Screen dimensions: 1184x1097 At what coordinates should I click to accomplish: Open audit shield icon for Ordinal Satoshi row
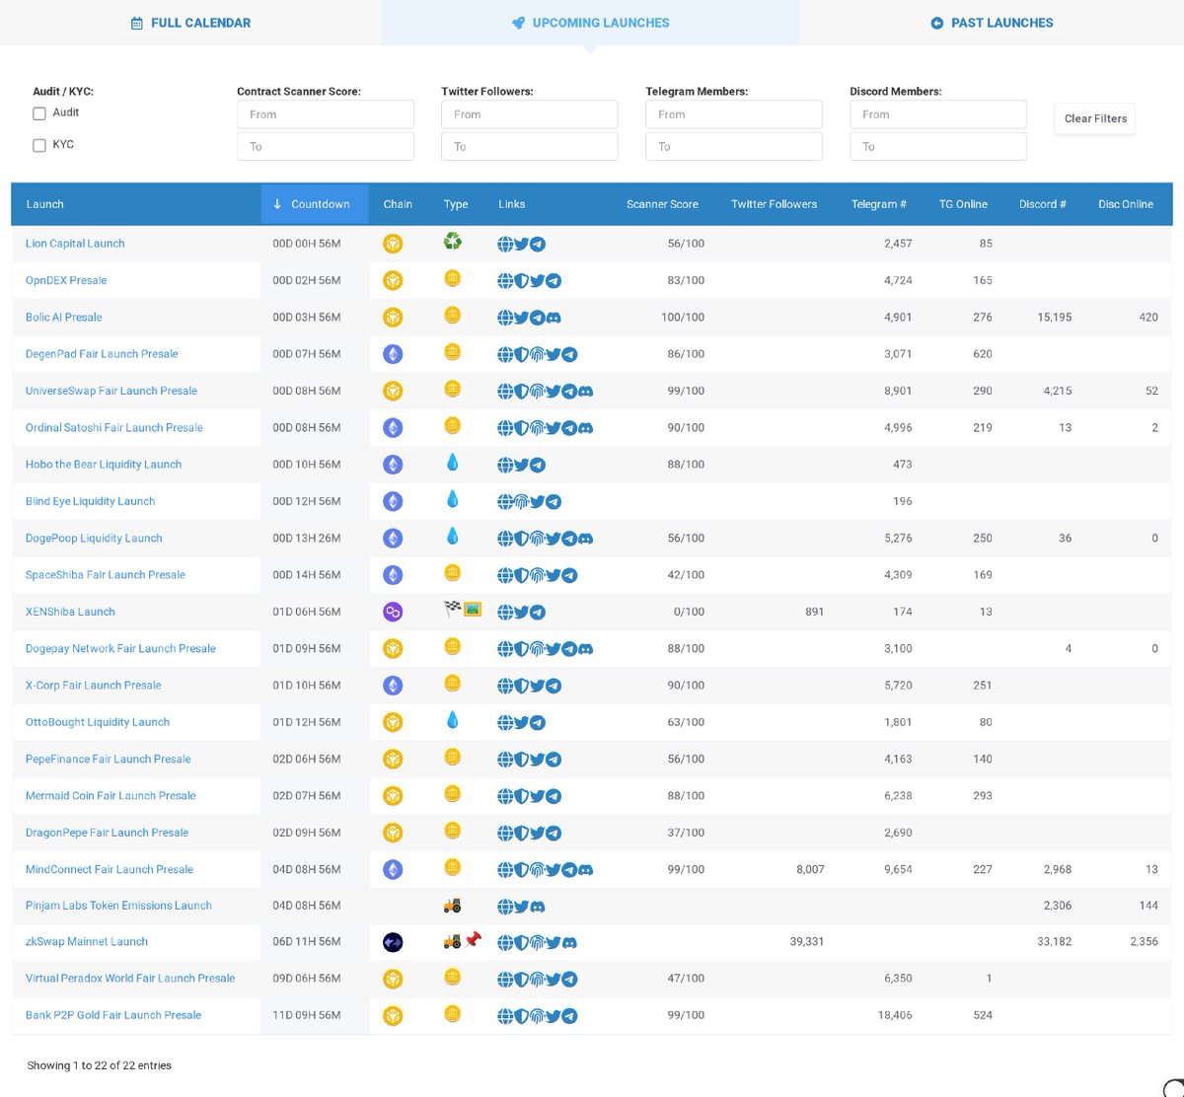click(521, 427)
